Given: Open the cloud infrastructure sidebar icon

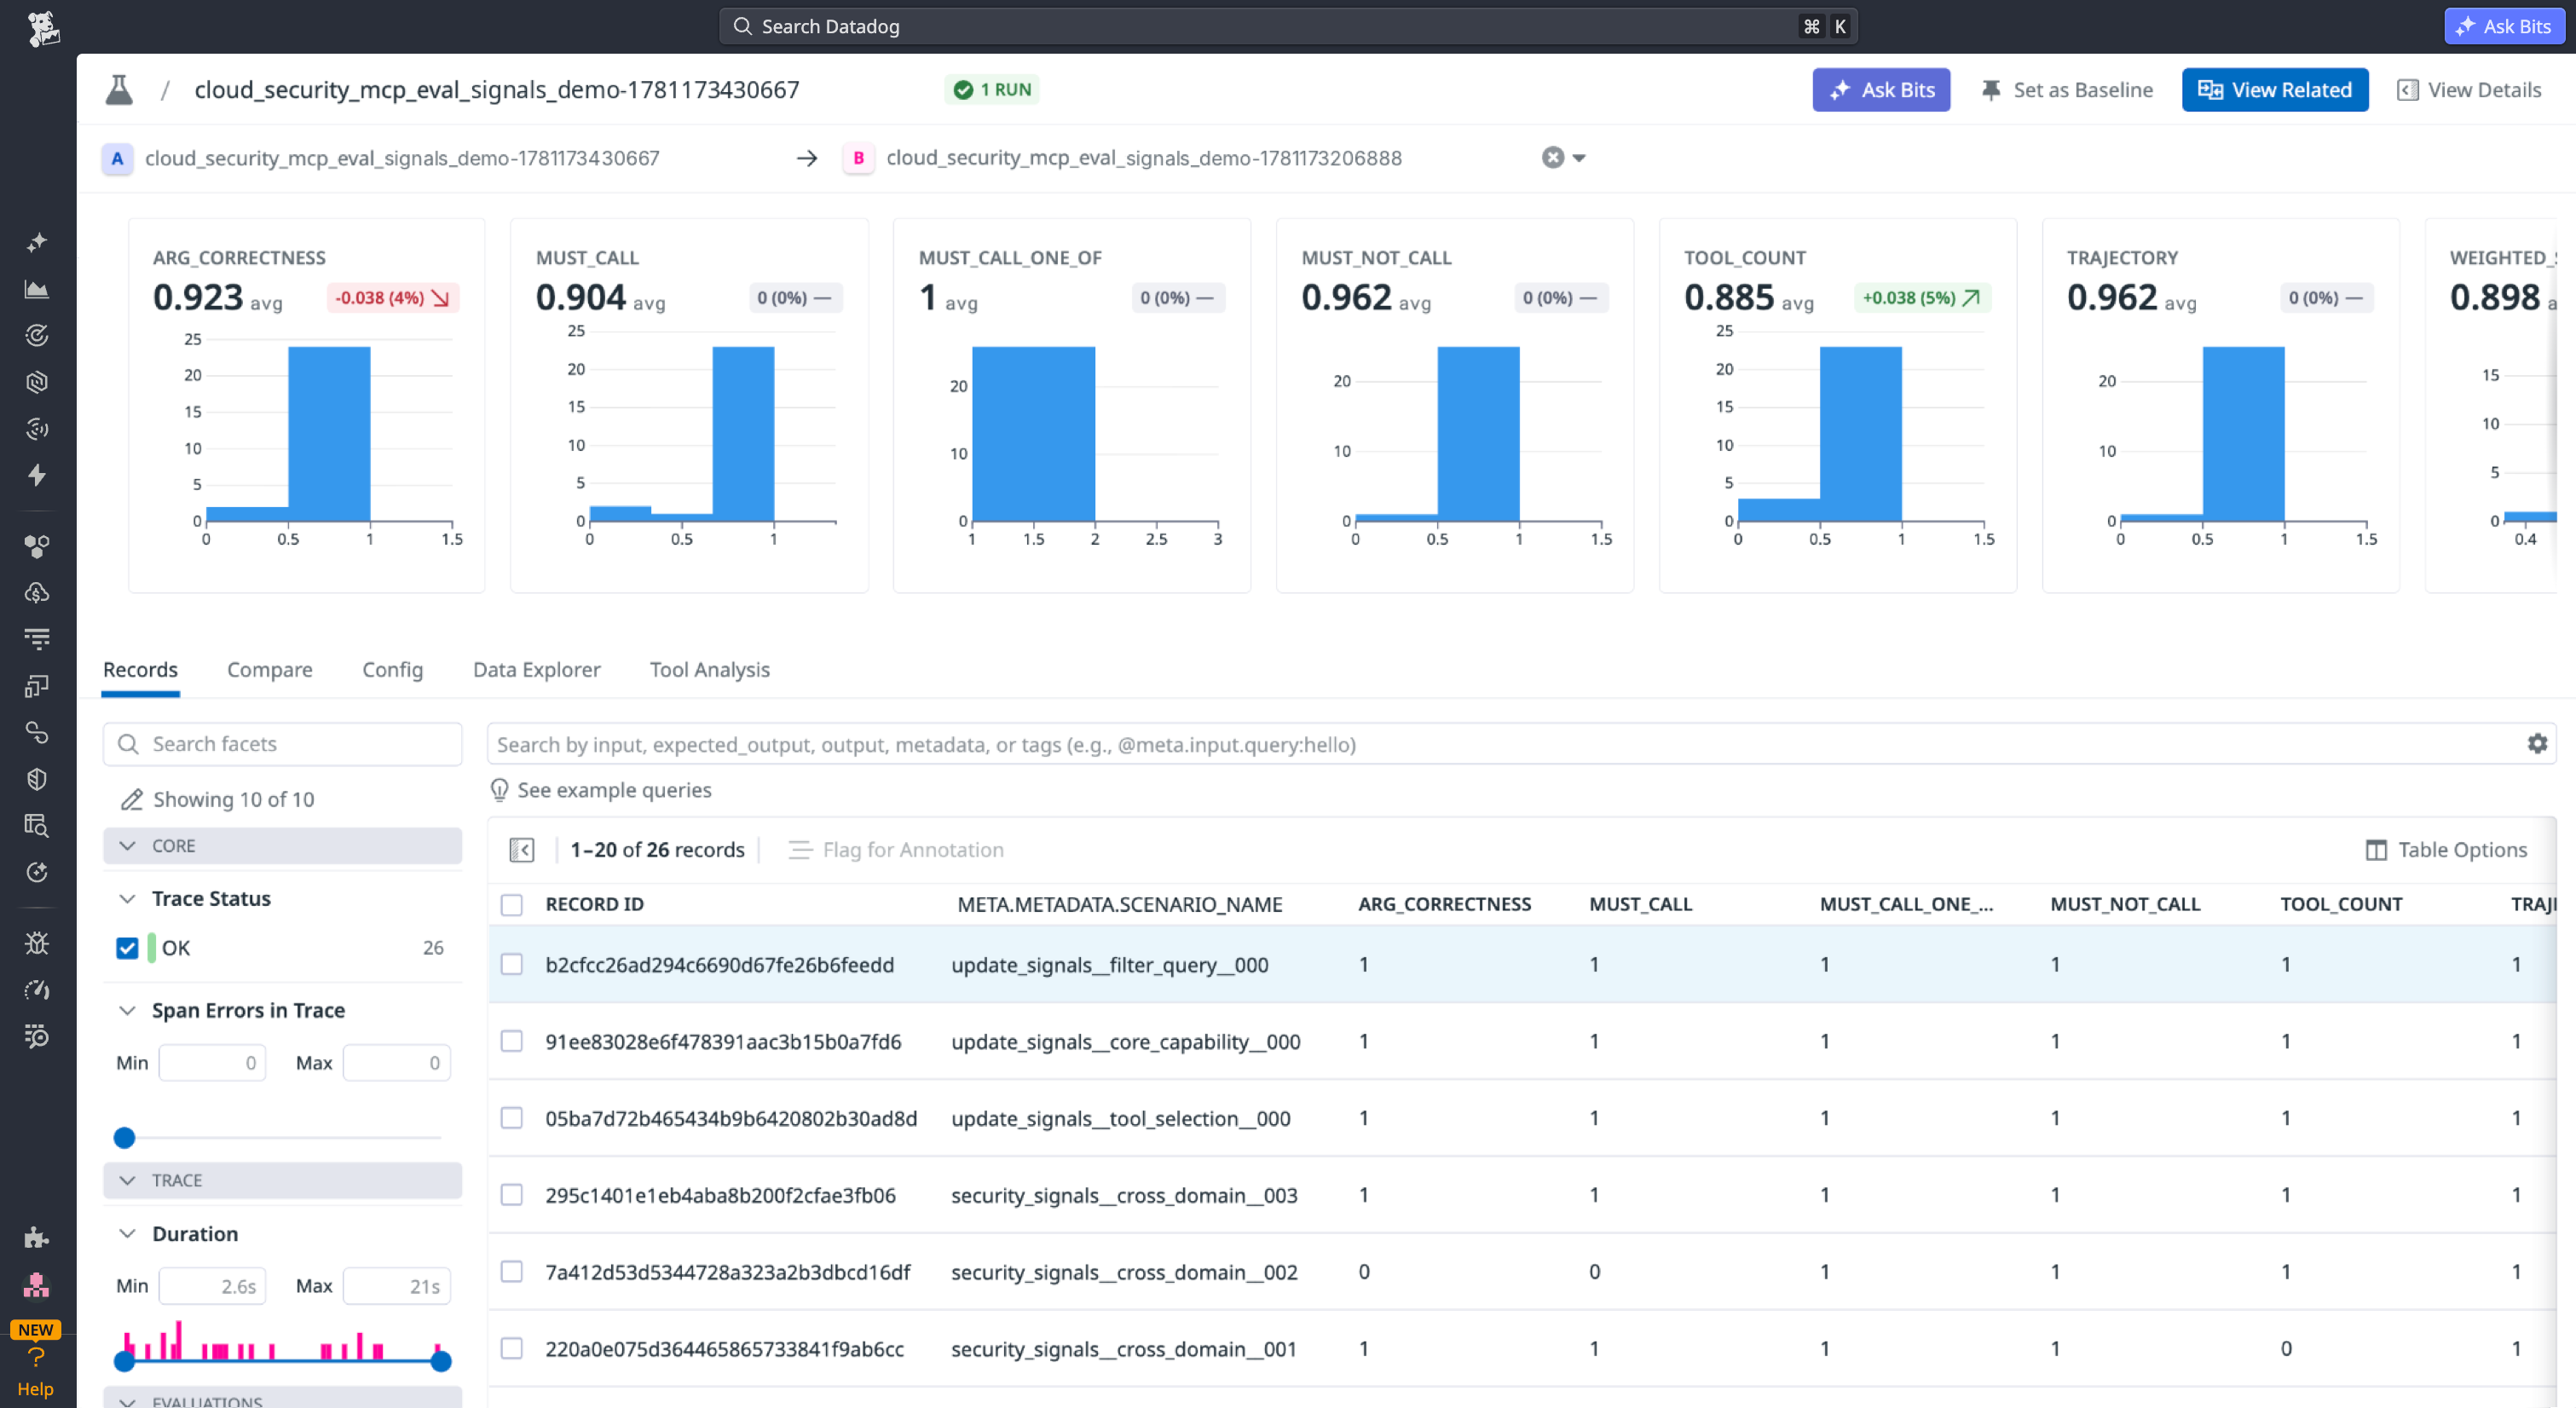Looking at the screenshot, I should tap(37, 592).
